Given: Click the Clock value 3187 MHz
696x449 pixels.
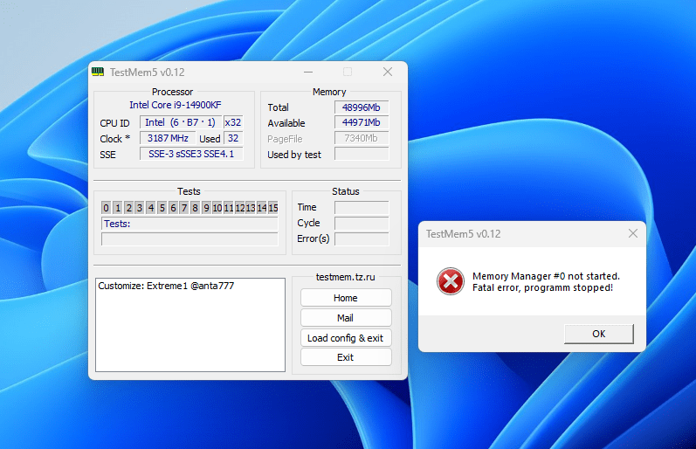Looking at the screenshot, I should click(x=168, y=138).
